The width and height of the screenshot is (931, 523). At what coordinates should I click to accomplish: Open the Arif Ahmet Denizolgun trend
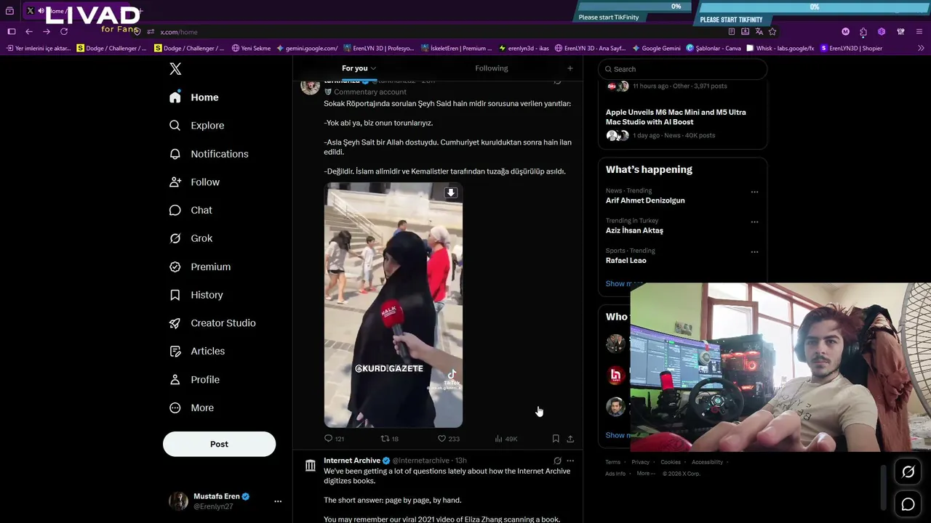click(x=645, y=200)
